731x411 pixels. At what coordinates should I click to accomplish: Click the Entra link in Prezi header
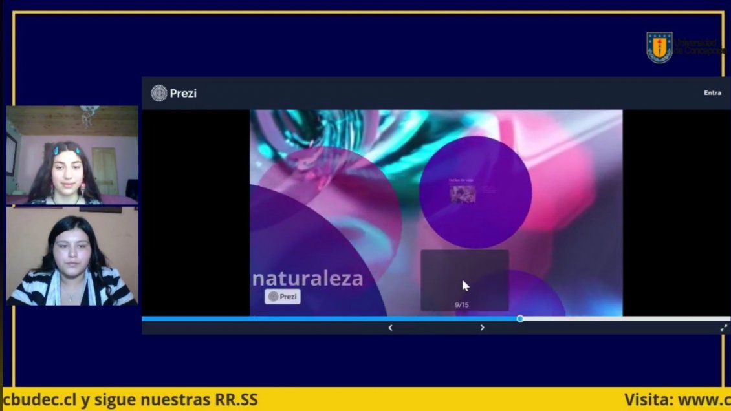coord(712,93)
